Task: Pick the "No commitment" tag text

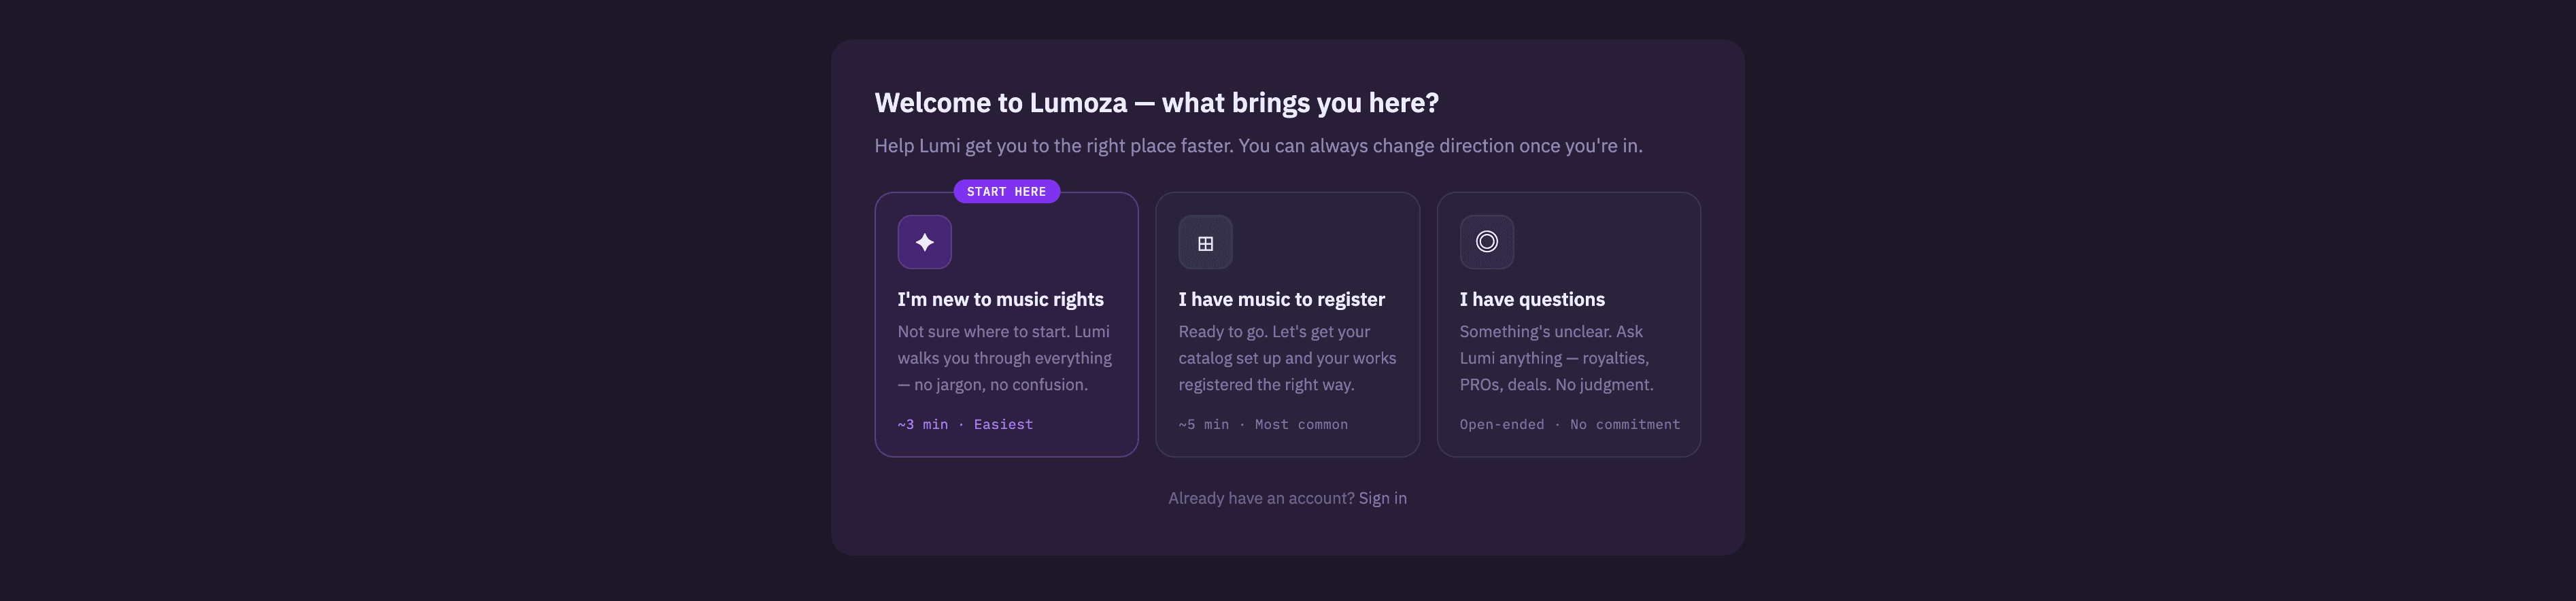Action: [1625, 424]
